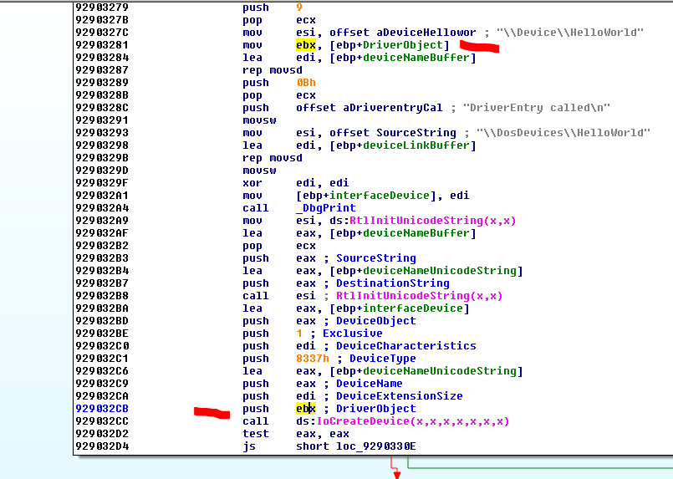673x479 pixels.
Task: Click the 0Bh constant in push instruction
Action: pos(305,83)
